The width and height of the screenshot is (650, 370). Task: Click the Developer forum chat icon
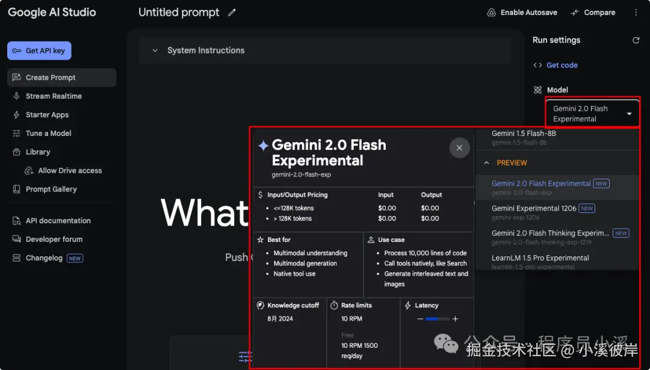click(17, 239)
